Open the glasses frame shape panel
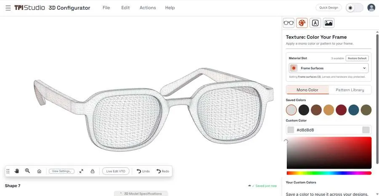The image size is (379, 196). click(x=288, y=23)
